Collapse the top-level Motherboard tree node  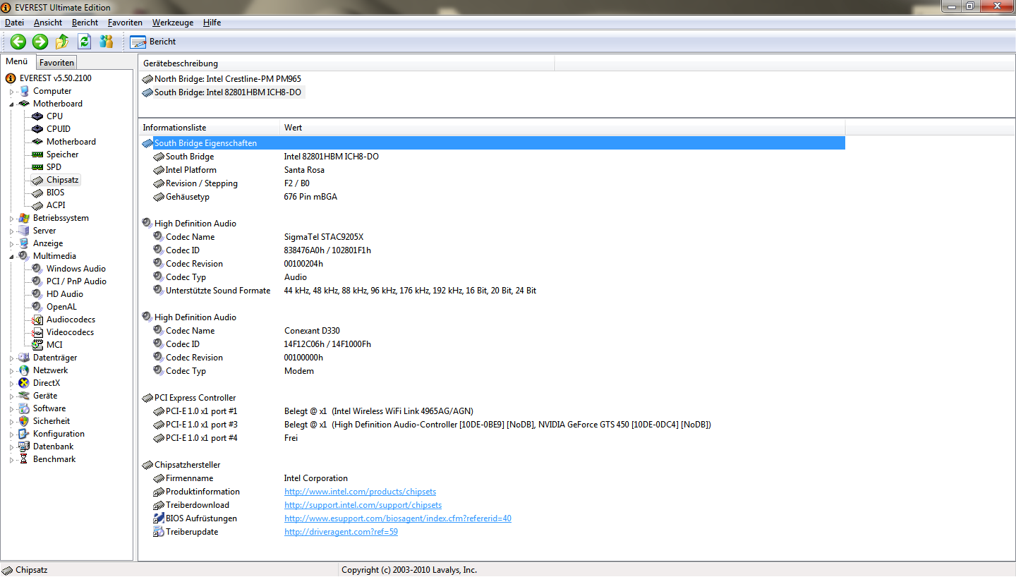coord(11,104)
